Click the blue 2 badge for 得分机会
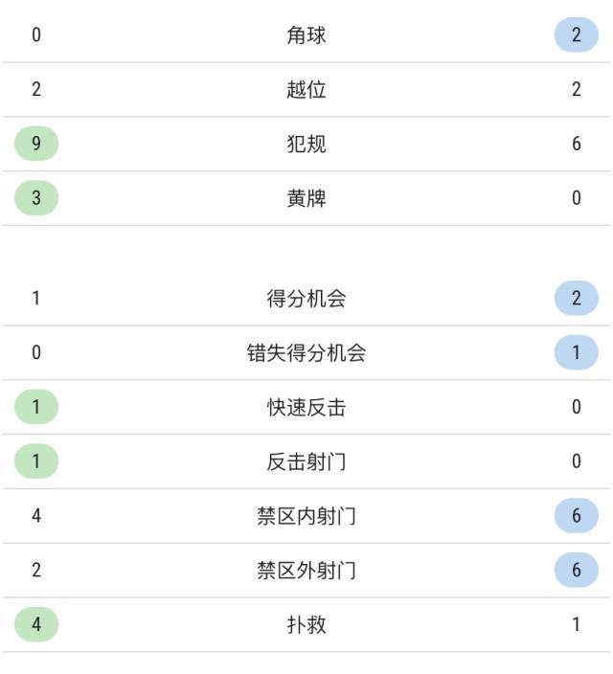 click(576, 299)
